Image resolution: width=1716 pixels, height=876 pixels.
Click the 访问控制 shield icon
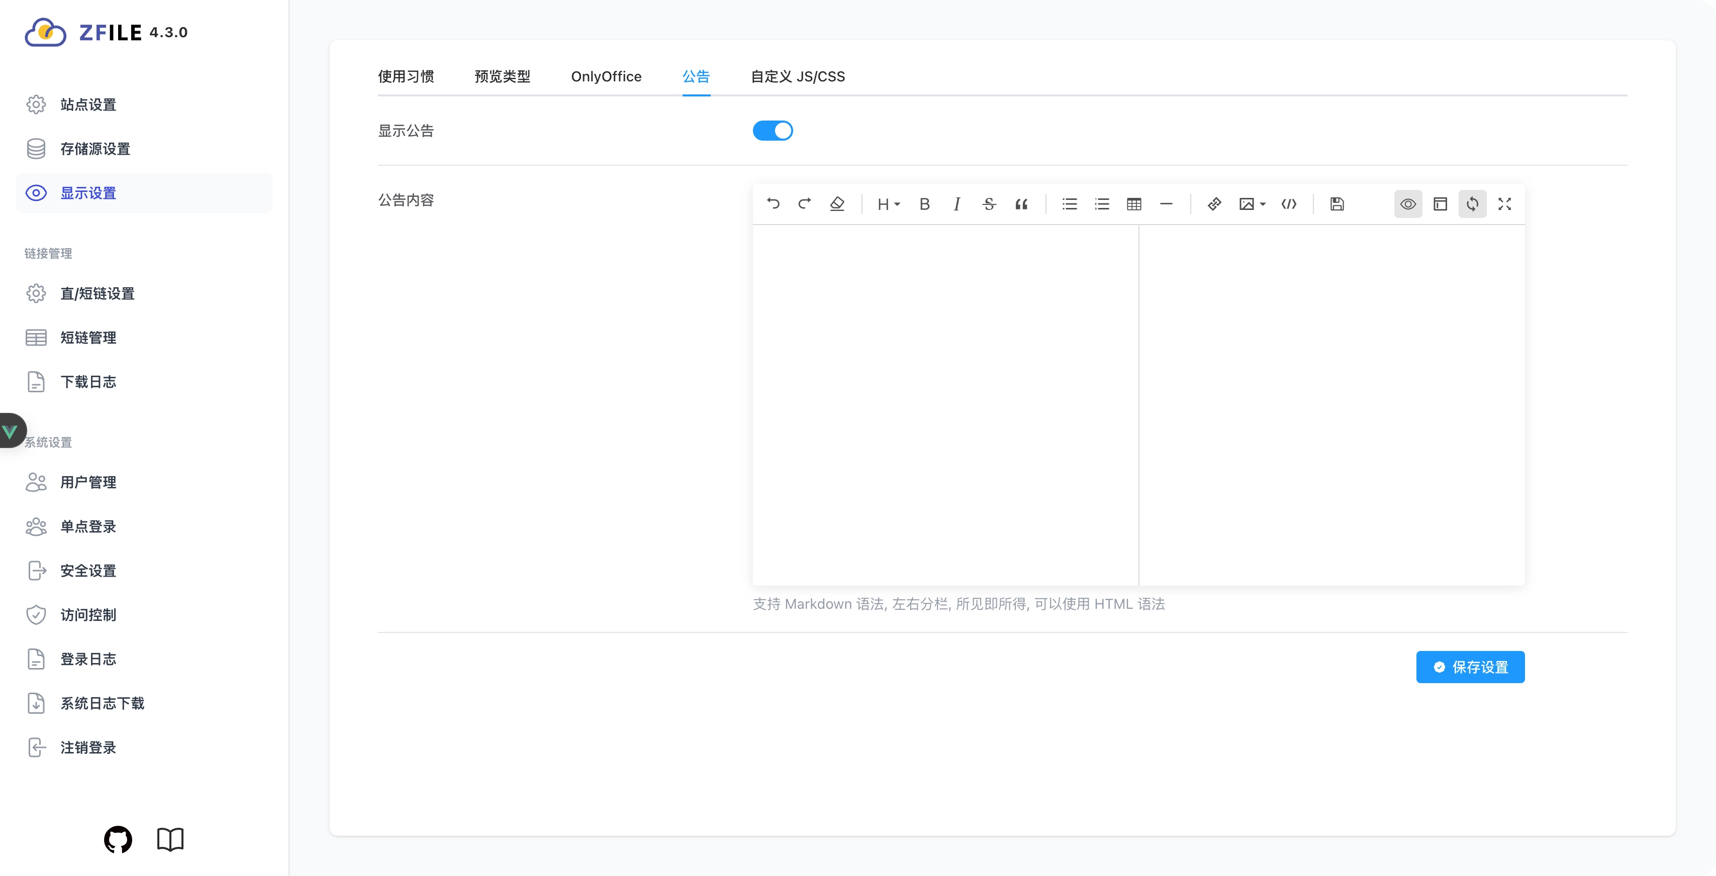click(x=36, y=615)
